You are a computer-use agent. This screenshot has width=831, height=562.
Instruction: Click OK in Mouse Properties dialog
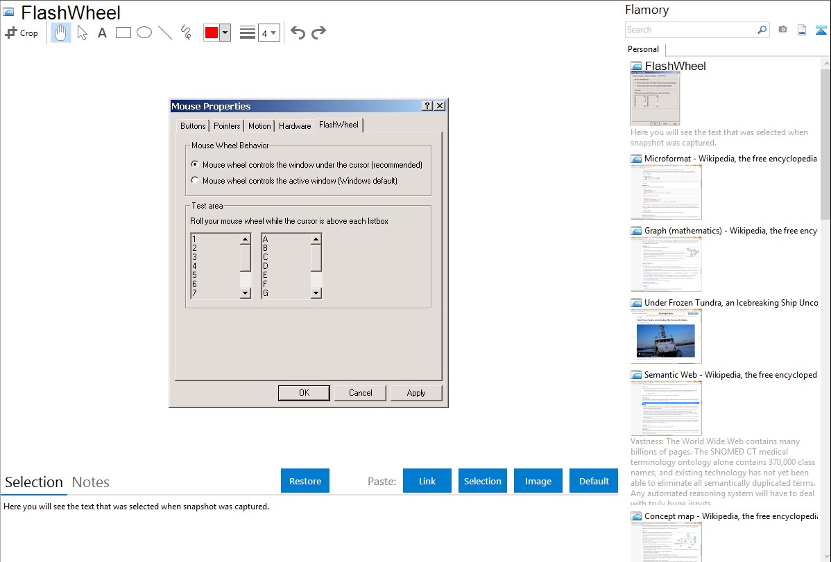[304, 392]
